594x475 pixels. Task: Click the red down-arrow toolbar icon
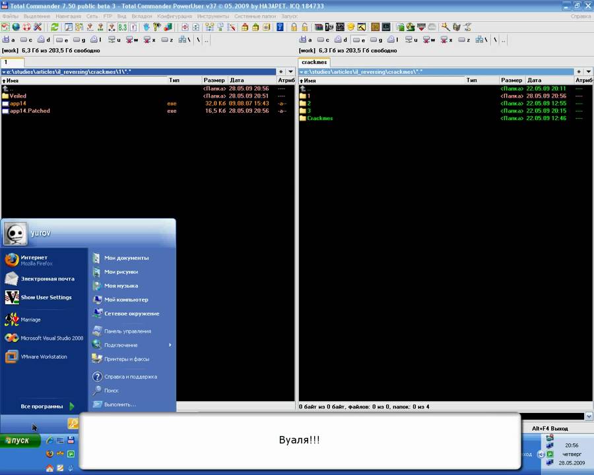click(x=421, y=27)
